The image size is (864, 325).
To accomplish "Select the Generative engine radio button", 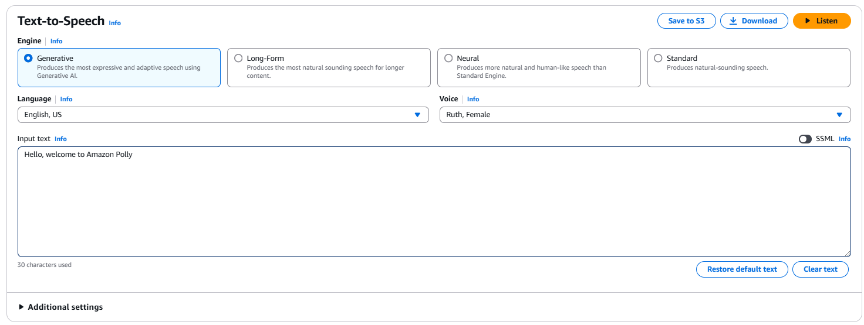I will [x=28, y=58].
